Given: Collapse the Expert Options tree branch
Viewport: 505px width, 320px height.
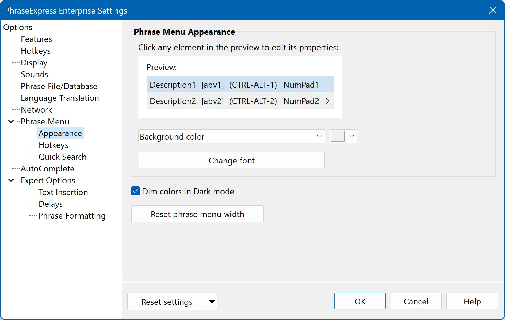Looking at the screenshot, I should 11,180.
